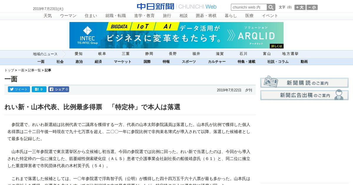Click the Hatena B! bookmark button
This screenshot has height=185, width=353.
pyautogui.click(x=39, y=89)
